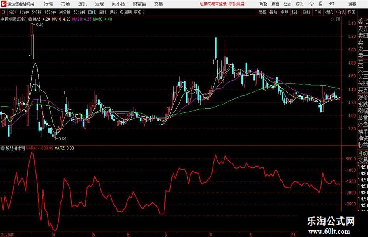Click the 游客 user label

pyautogui.click(x=352, y=4)
